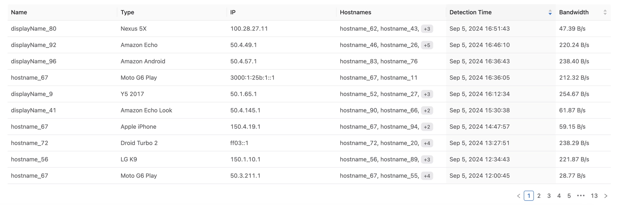Select page 5 in pagination
Viewport: 618px width, 205px height.
pyautogui.click(x=569, y=196)
